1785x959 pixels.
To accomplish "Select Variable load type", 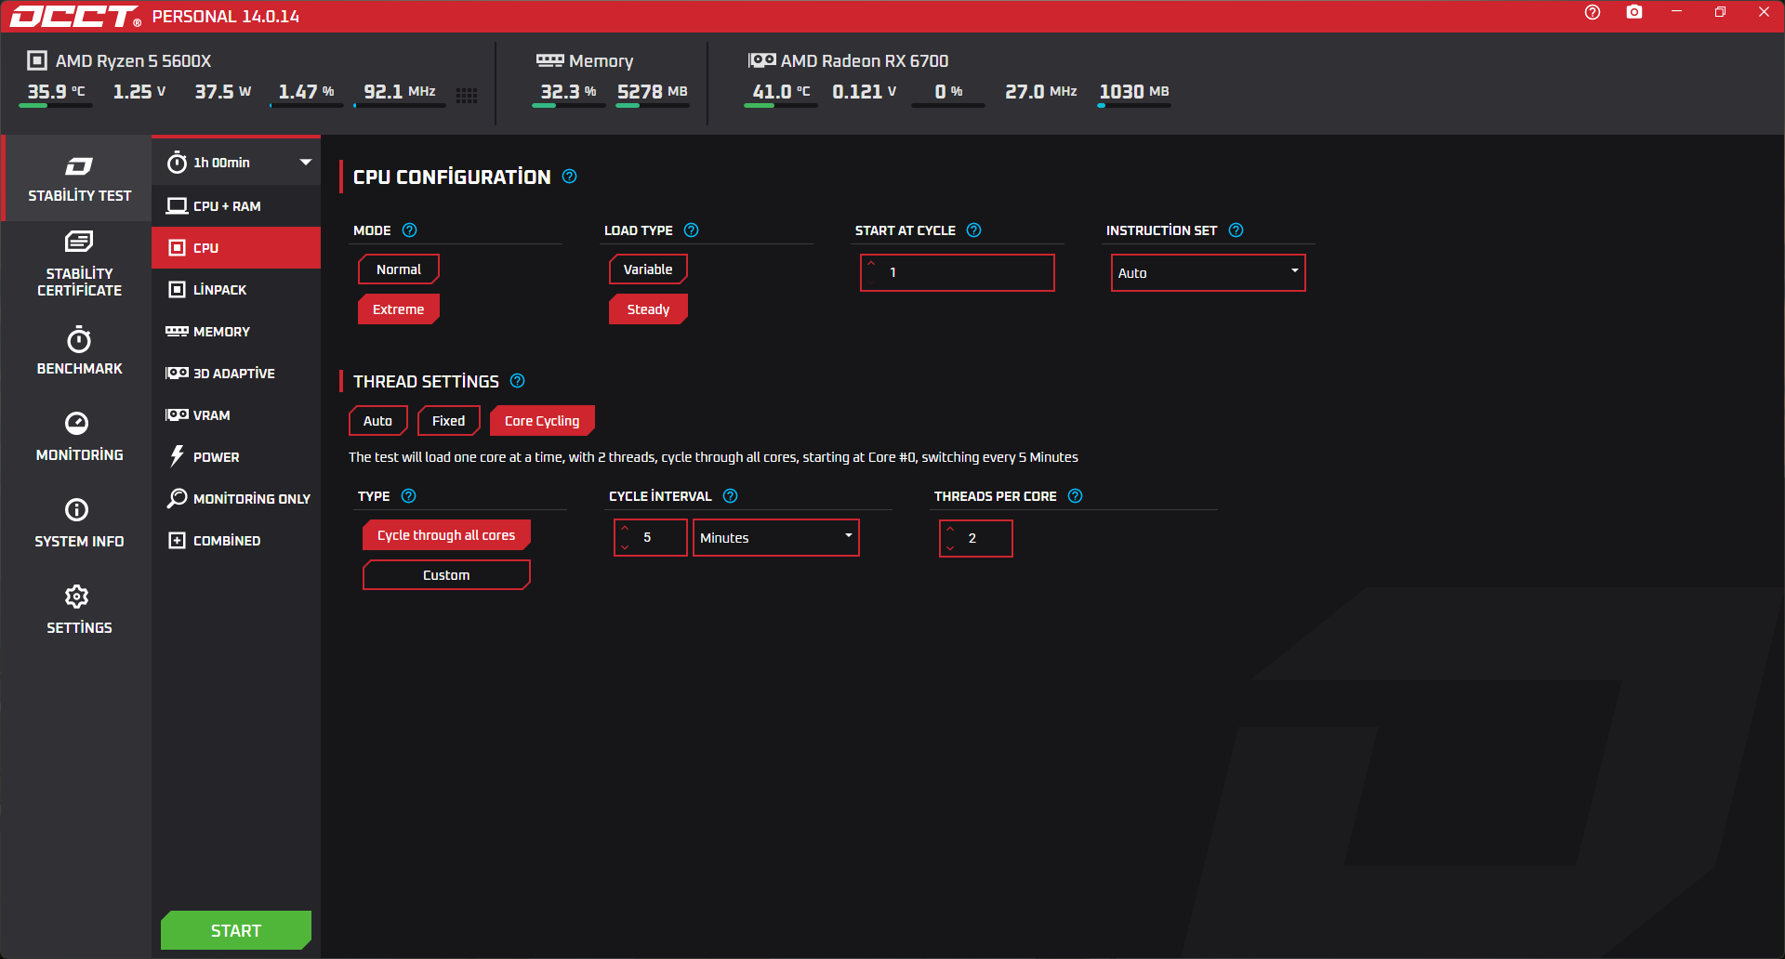I will [648, 269].
